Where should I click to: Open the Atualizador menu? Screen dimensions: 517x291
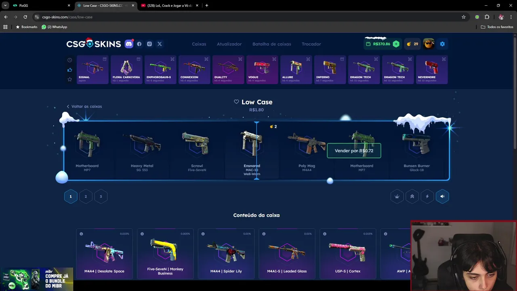tap(229, 44)
